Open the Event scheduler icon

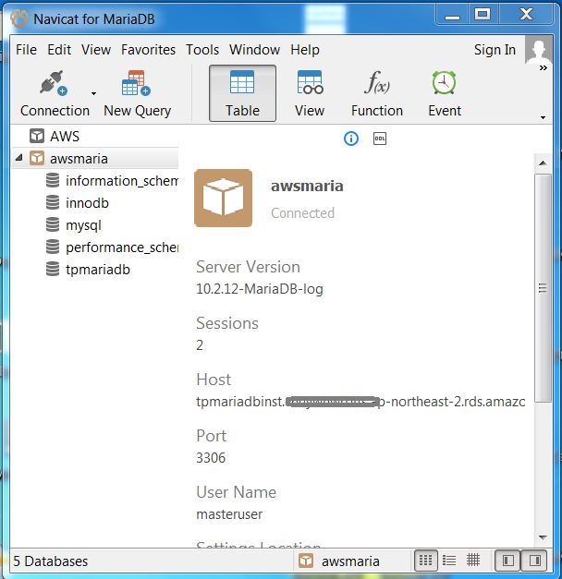pos(445,93)
